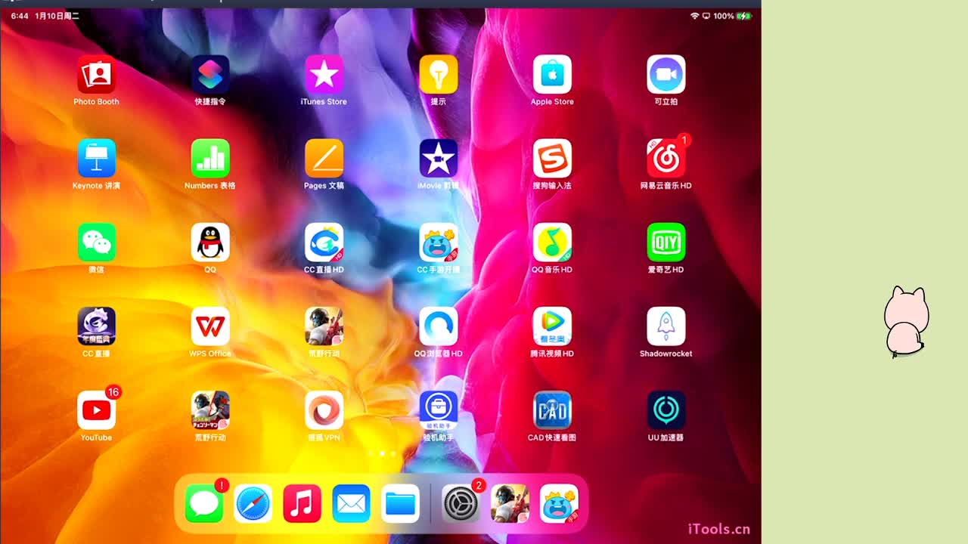The height and width of the screenshot is (544, 968).
Task: Open CAD快速看图
Action: pyautogui.click(x=552, y=410)
